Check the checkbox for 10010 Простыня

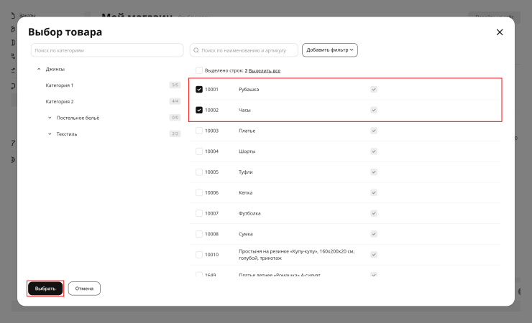(x=199, y=255)
